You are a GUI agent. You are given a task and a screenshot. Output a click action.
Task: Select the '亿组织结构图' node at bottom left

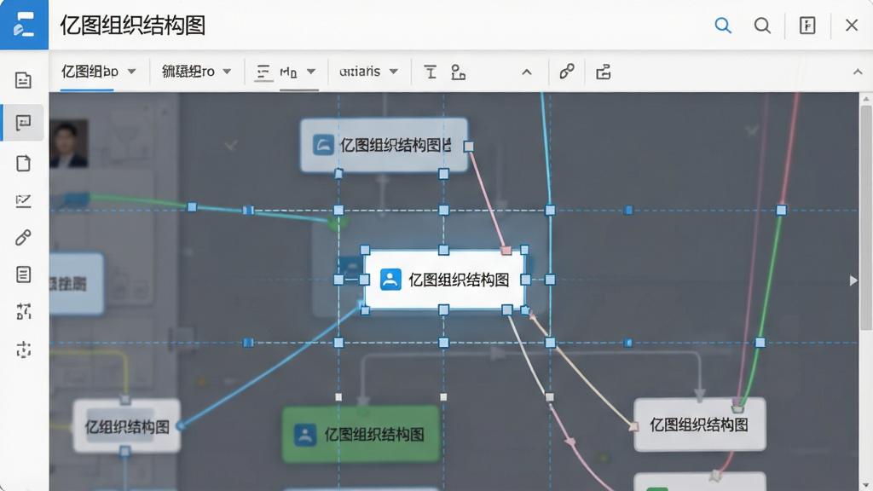click(127, 426)
